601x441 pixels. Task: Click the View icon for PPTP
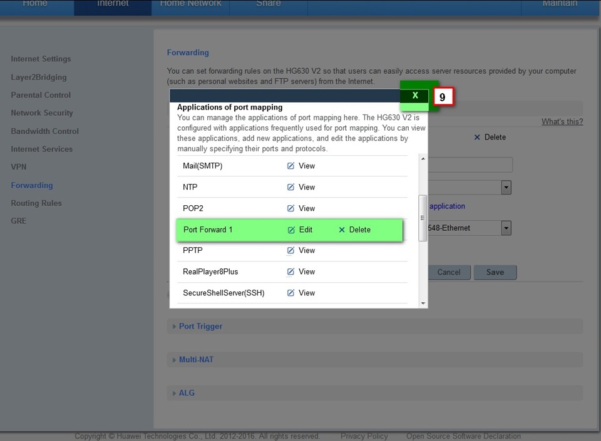pyautogui.click(x=290, y=250)
